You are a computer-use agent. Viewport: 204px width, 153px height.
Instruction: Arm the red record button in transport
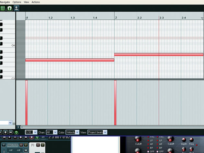[32, 137]
